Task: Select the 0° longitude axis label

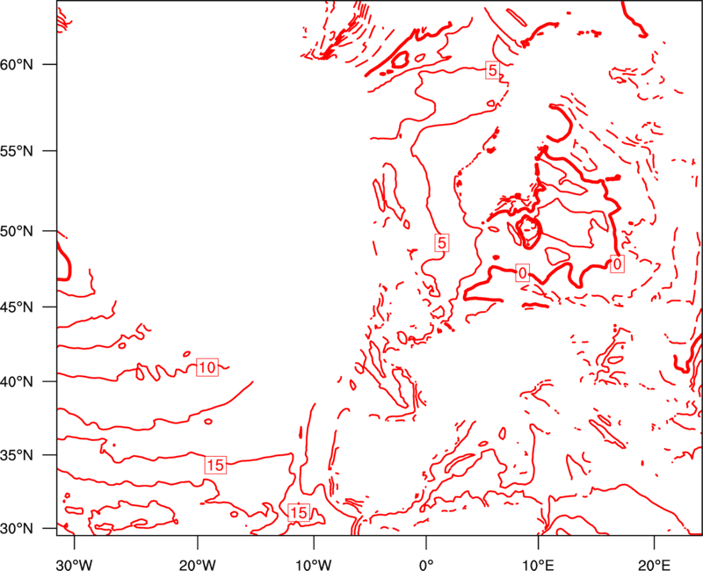Action: [426, 565]
